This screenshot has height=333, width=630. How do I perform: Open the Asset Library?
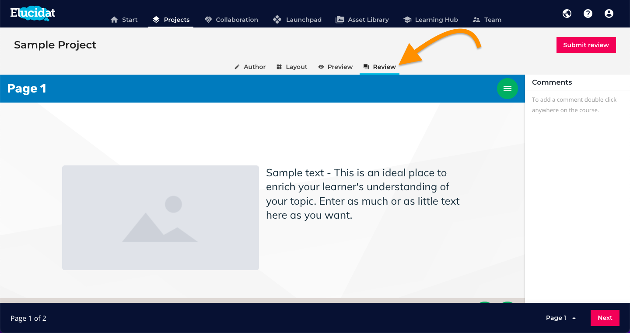point(362,20)
